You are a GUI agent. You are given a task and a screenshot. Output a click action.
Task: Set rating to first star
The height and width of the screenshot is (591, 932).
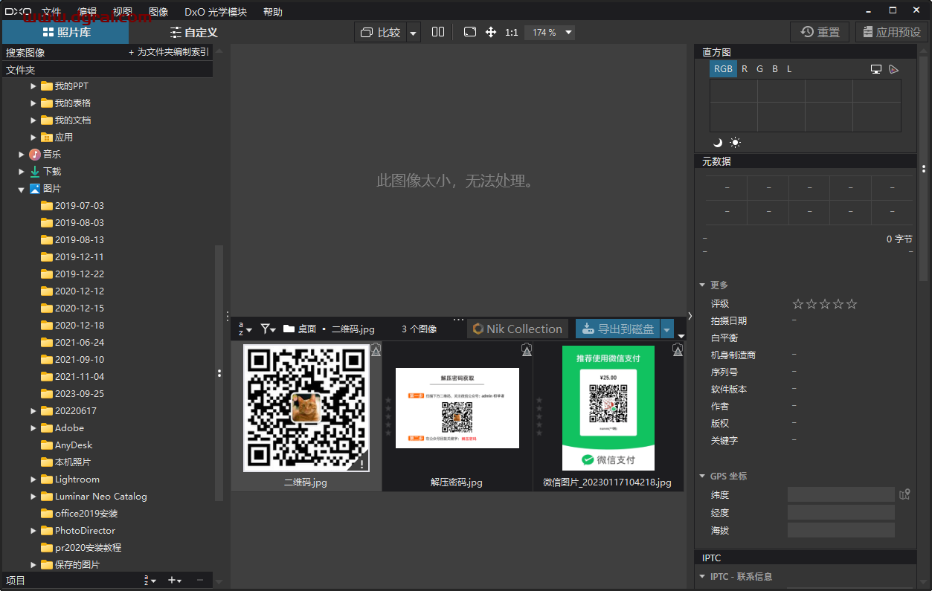pyautogui.click(x=798, y=304)
